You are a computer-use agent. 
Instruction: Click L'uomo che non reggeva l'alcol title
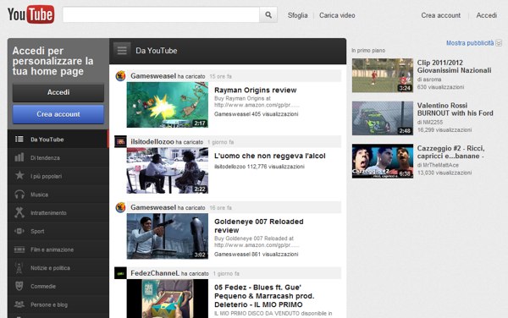[x=269, y=156]
